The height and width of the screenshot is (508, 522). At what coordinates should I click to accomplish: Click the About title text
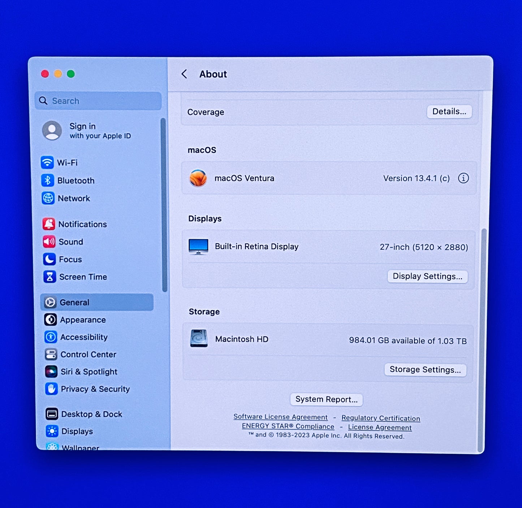(x=213, y=74)
